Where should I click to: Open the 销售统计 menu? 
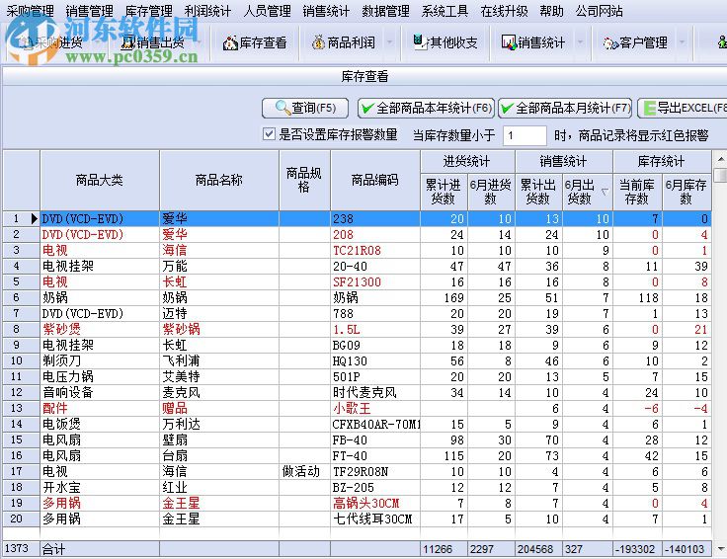pyautogui.click(x=326, y=10)
